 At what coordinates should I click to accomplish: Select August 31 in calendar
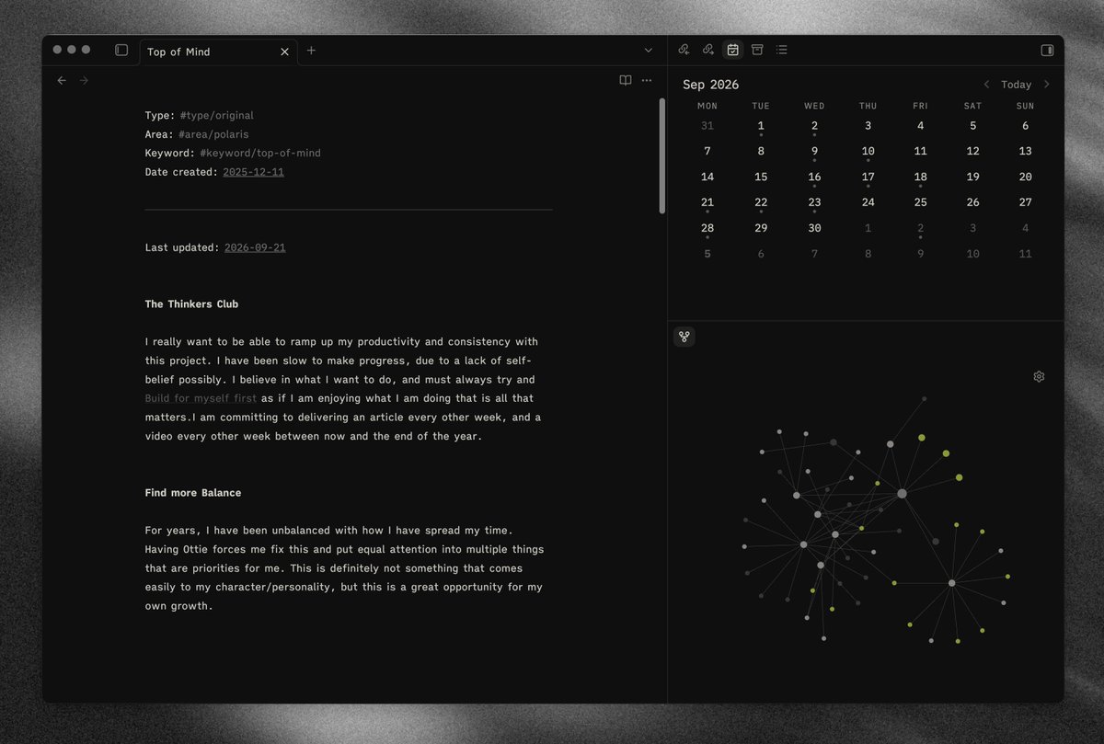[707, 126]
